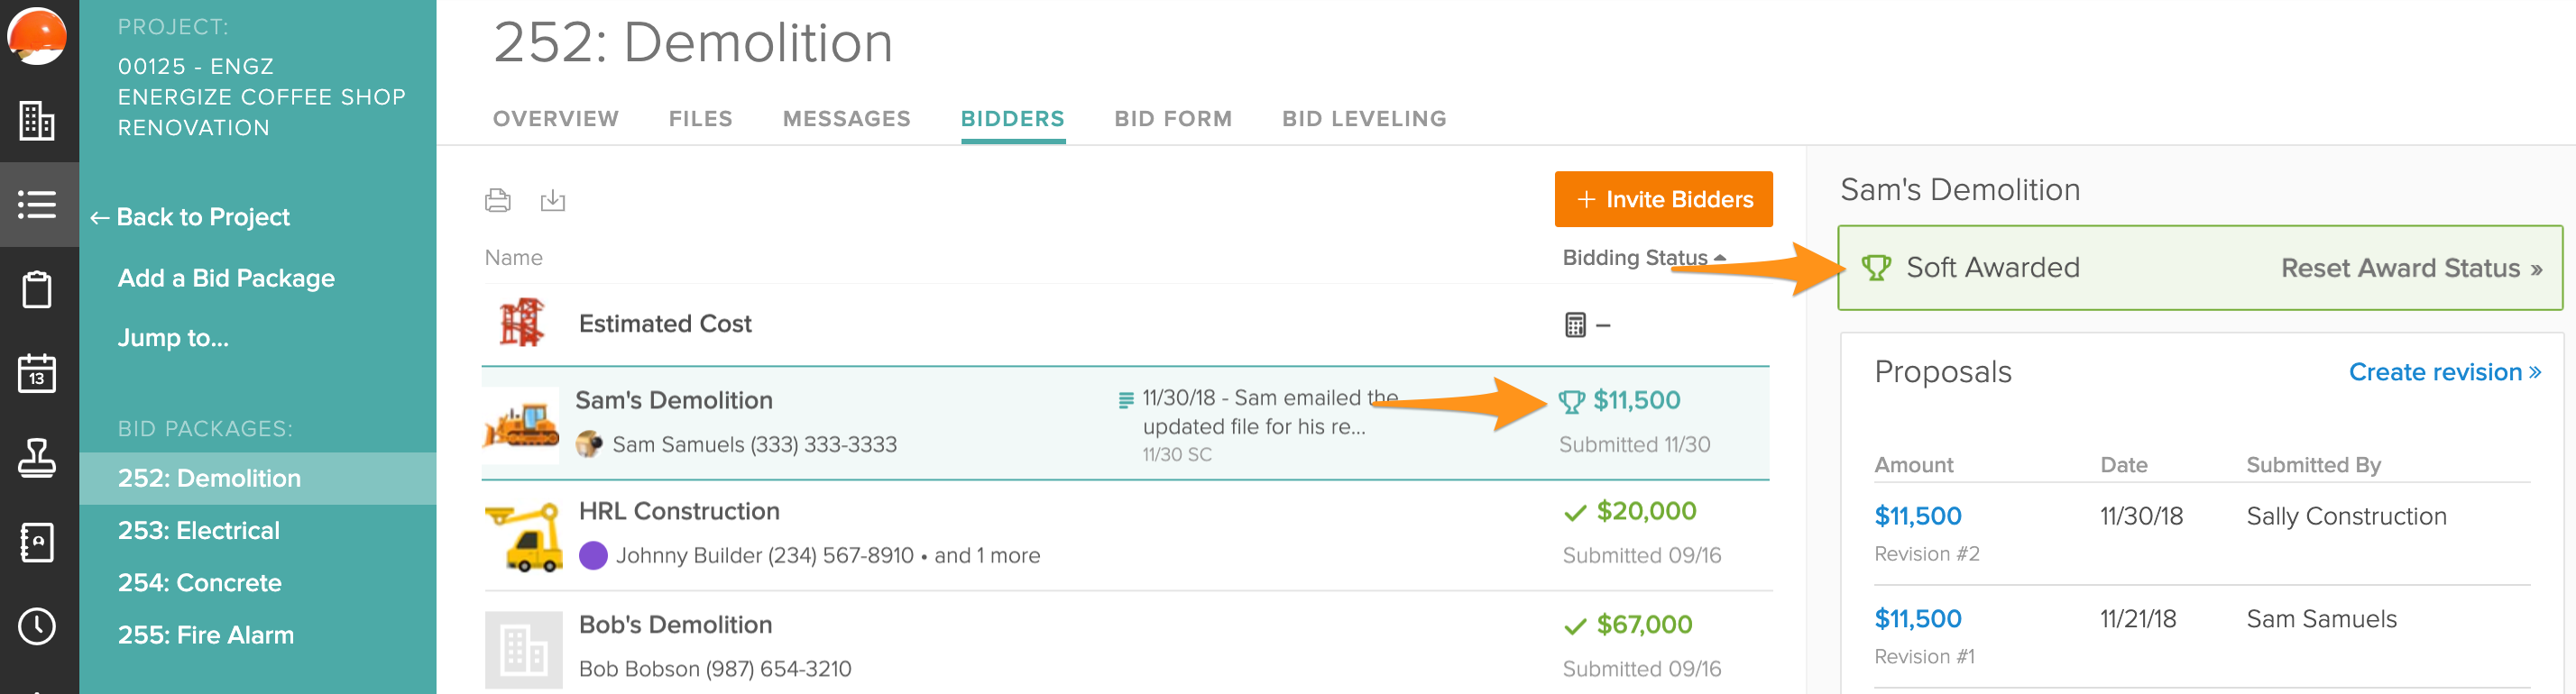The width and height of the screenshot is (2576, 694).
Task: Open the calendar icon in sidebar
Action: coord(37,373)
